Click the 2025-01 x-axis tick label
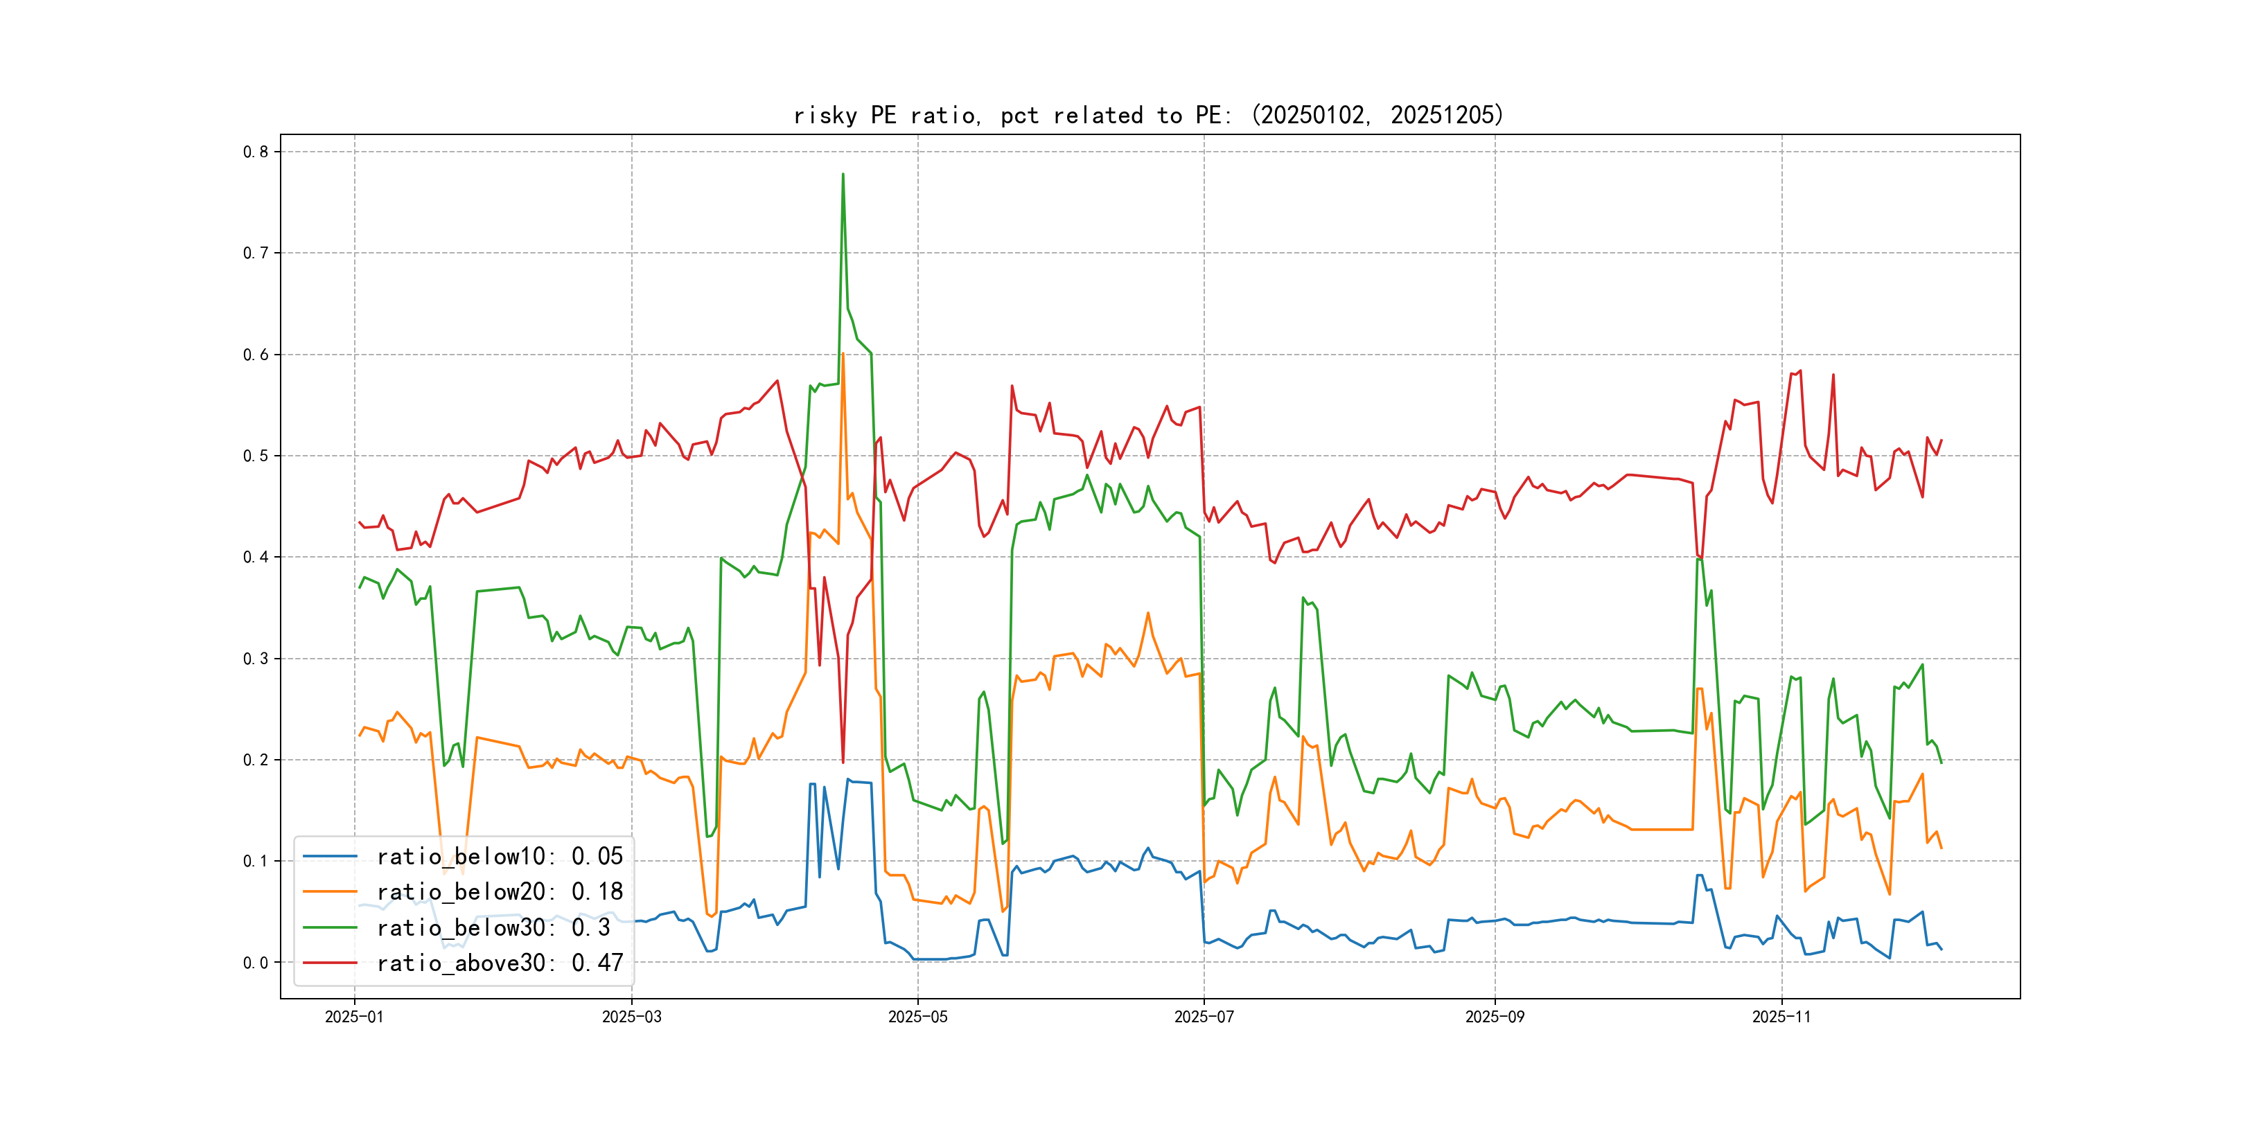 pos(354,1017)
